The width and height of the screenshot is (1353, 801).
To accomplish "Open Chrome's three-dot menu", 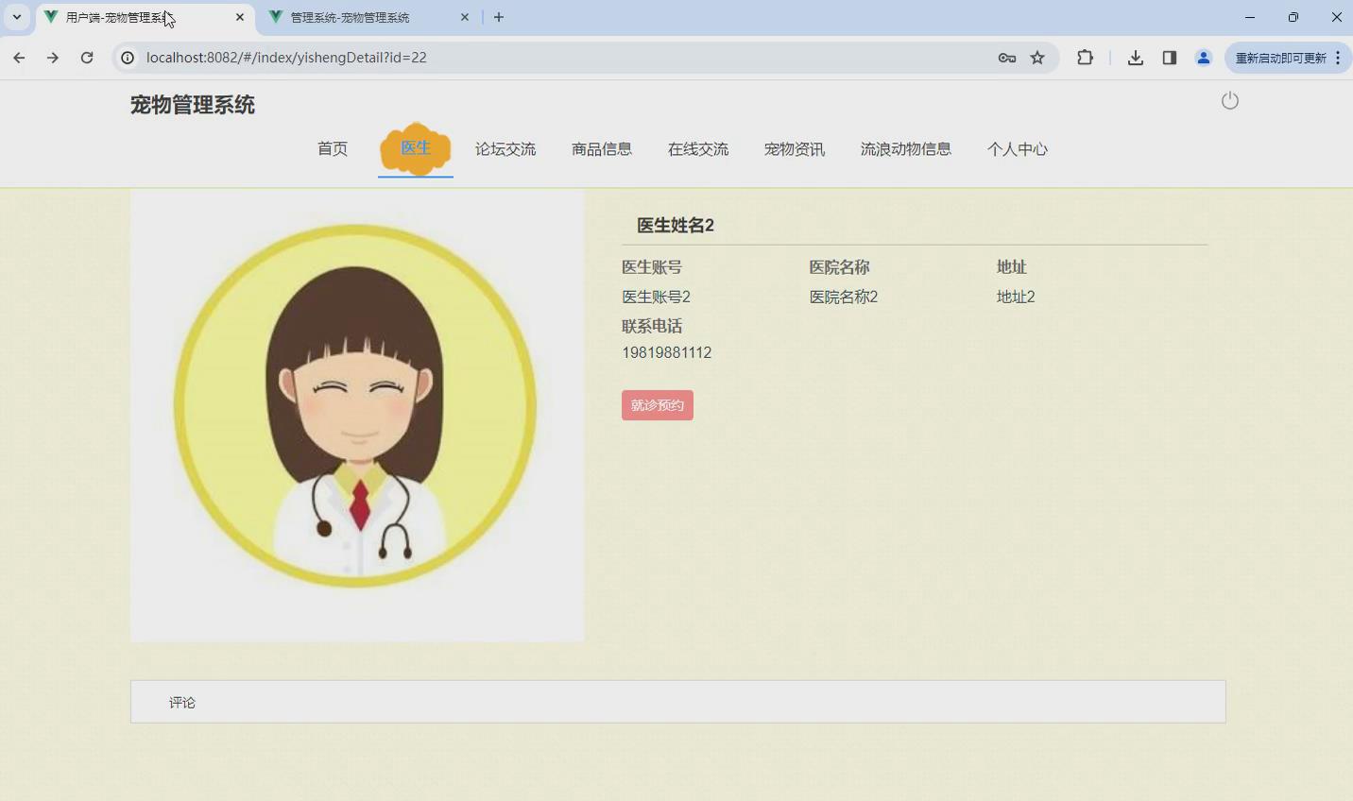I will tap(1339, 58).
